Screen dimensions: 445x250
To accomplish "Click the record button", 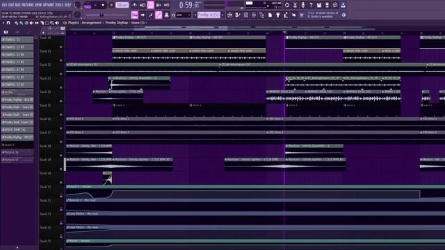I will [111, 5].
